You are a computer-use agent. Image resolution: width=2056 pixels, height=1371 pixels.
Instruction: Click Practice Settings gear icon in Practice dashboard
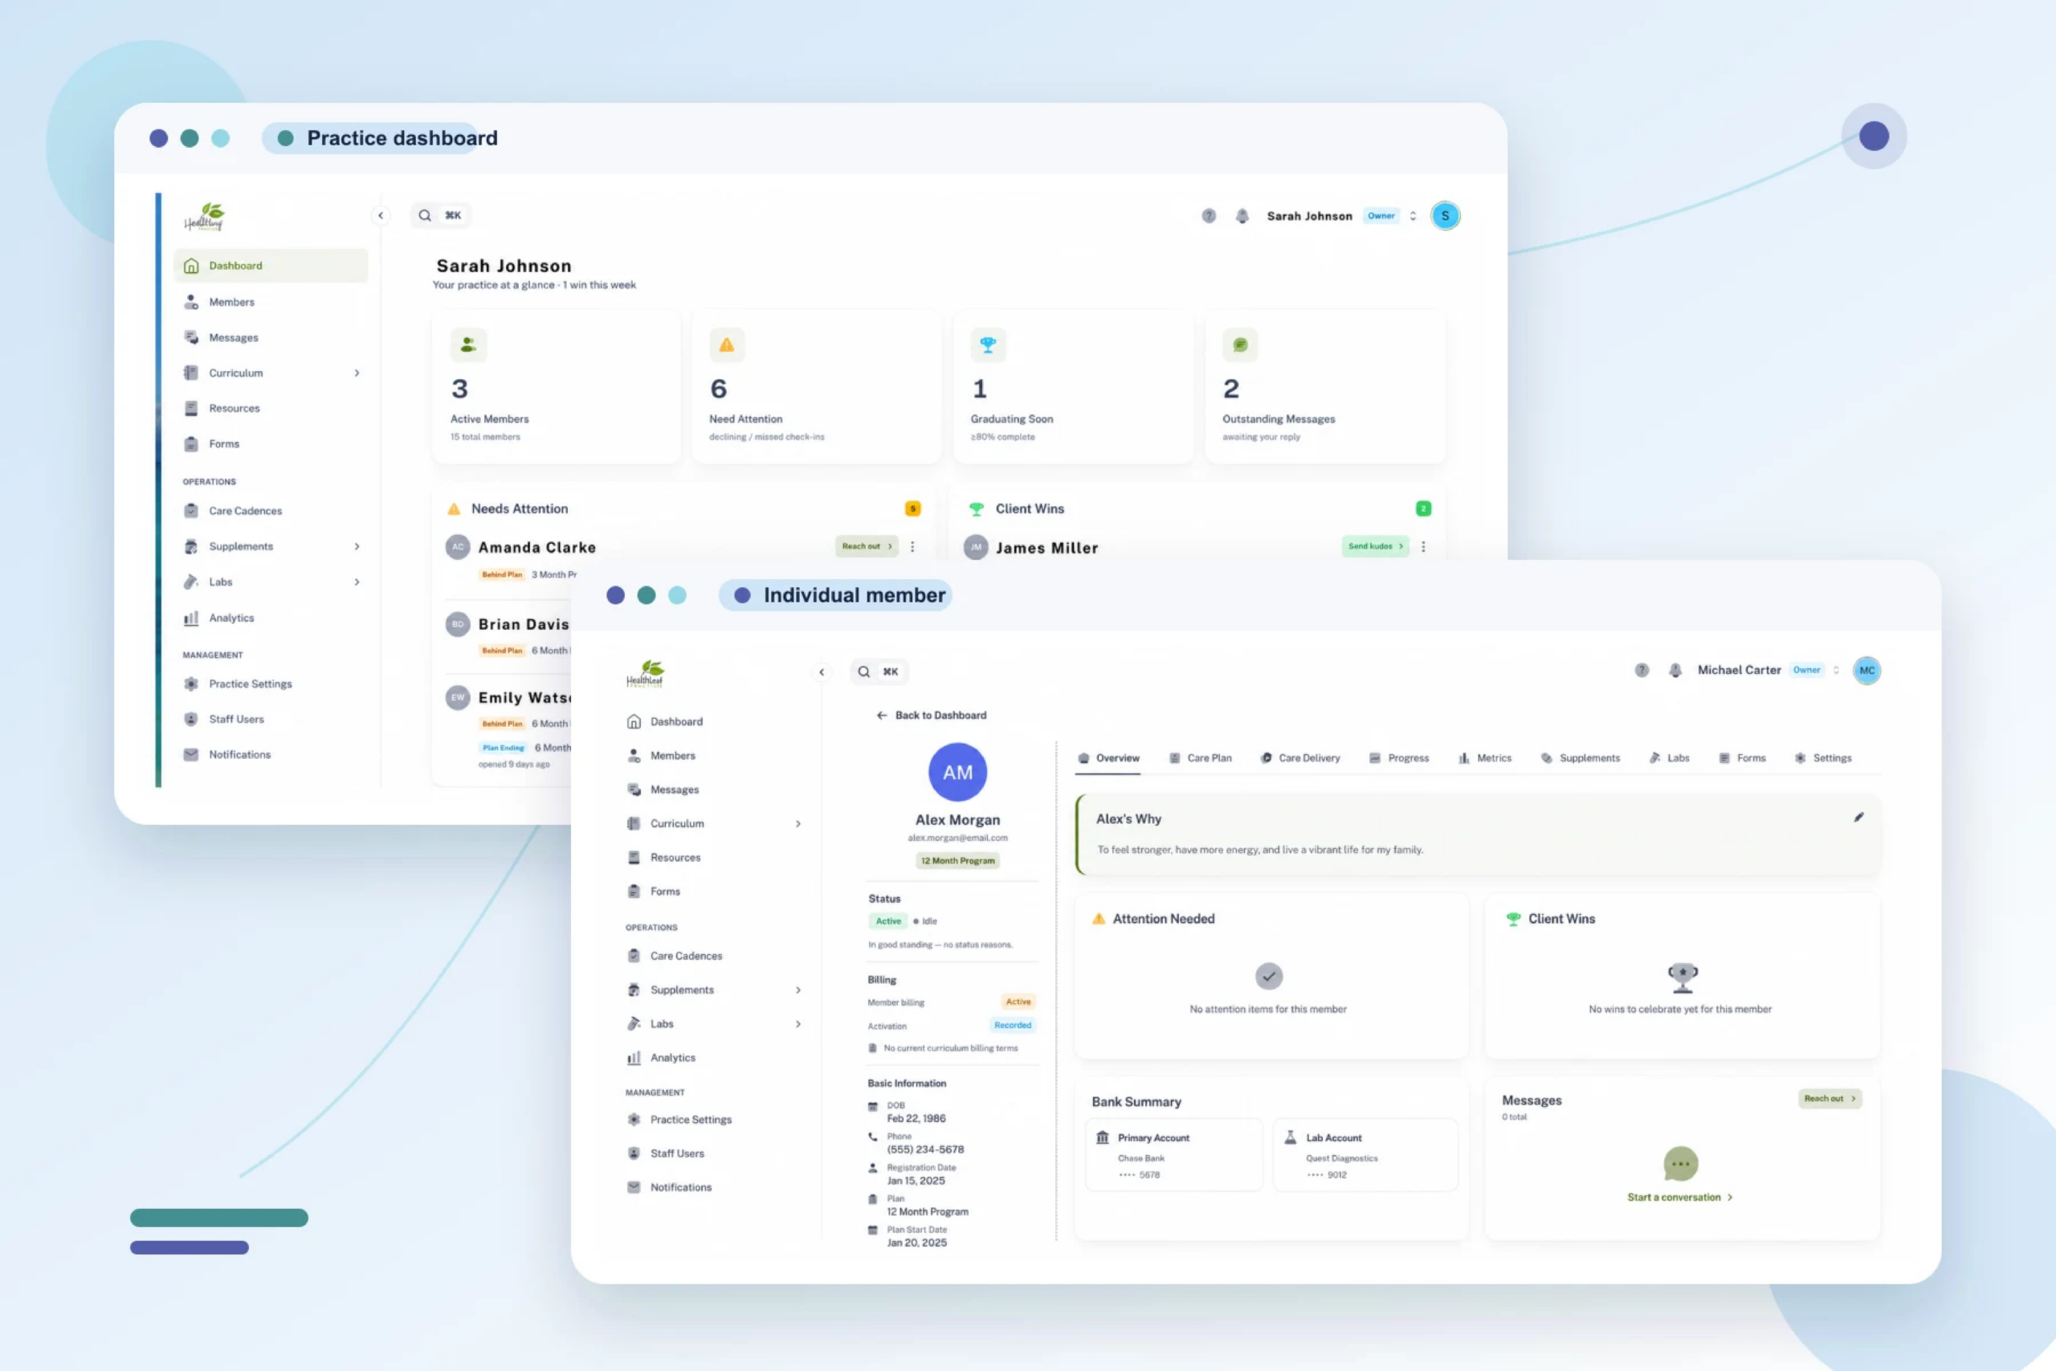pyautogui.click(x=190, y=683)
